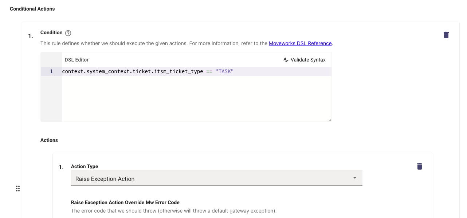This screenshot has height=218, width=467.
Task: Click the Conditional Actions heading
Action: (32, 9)
